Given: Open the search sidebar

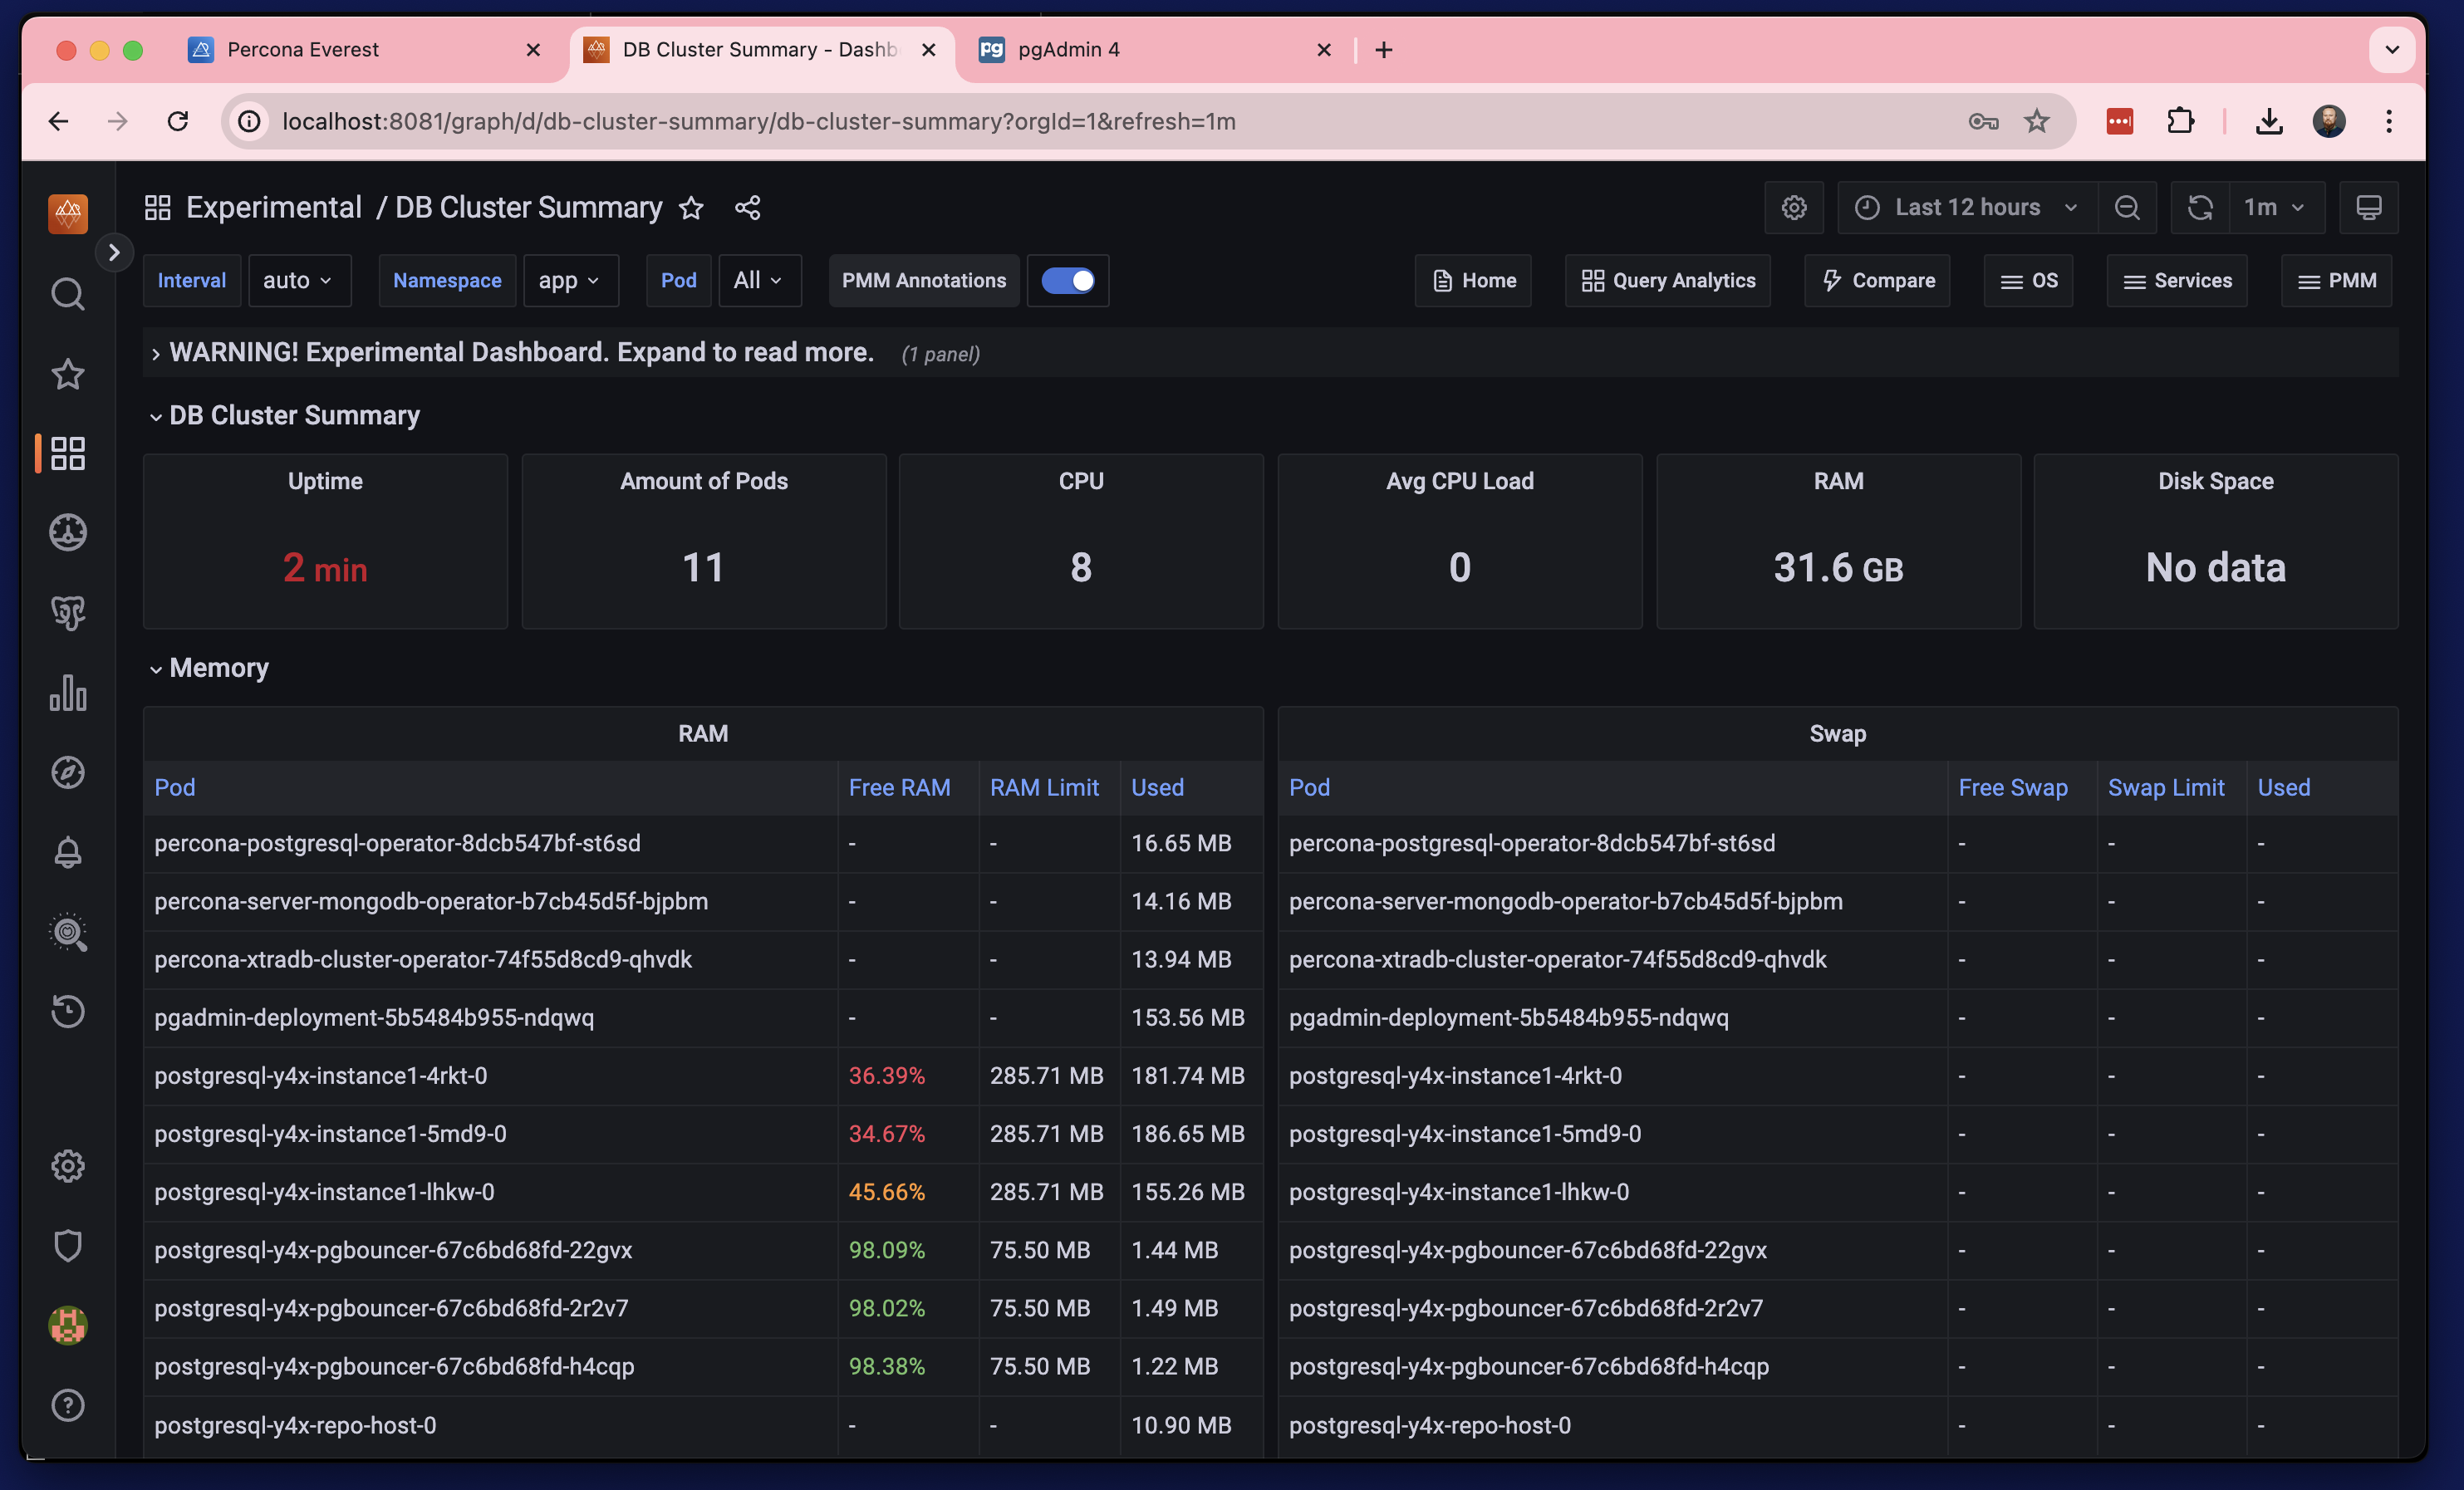Looking at the screenshot, I should [67, 293].
